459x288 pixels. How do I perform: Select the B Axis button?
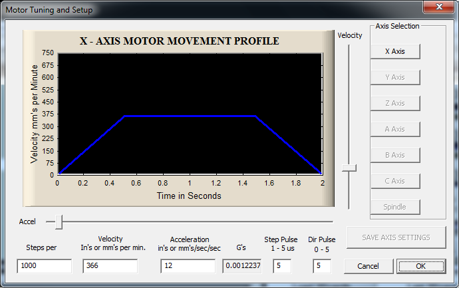point(395,155)
